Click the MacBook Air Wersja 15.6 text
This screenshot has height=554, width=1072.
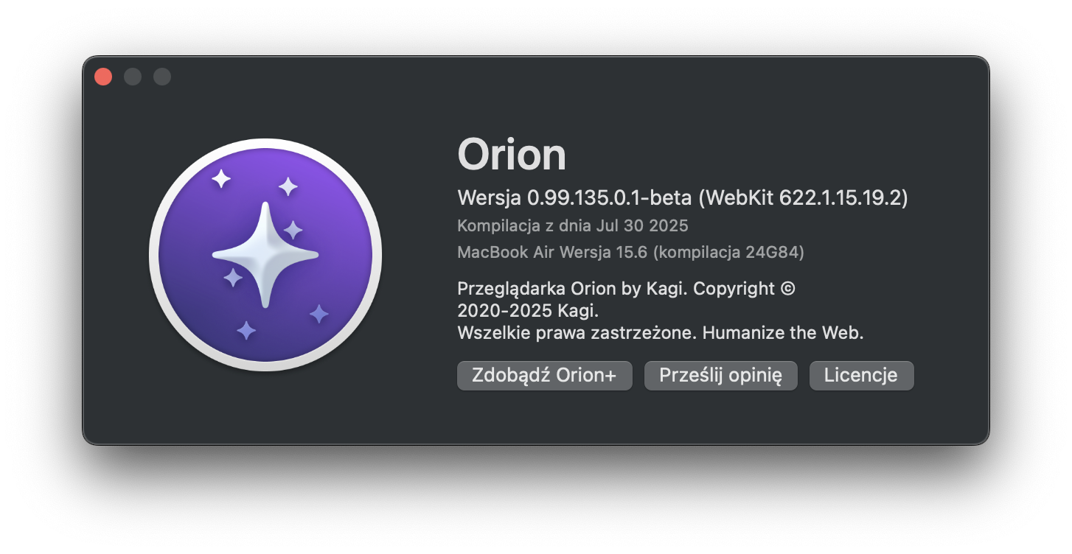[552, 252]
